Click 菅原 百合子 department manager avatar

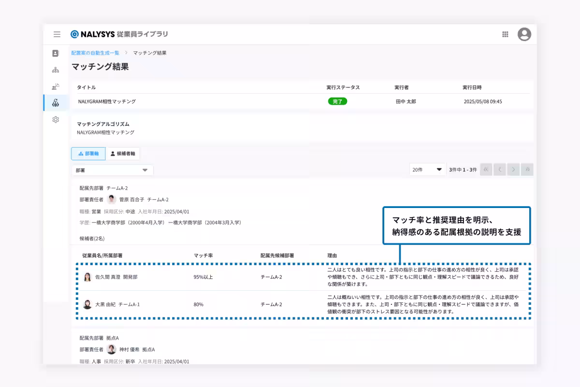pos(112,199)
